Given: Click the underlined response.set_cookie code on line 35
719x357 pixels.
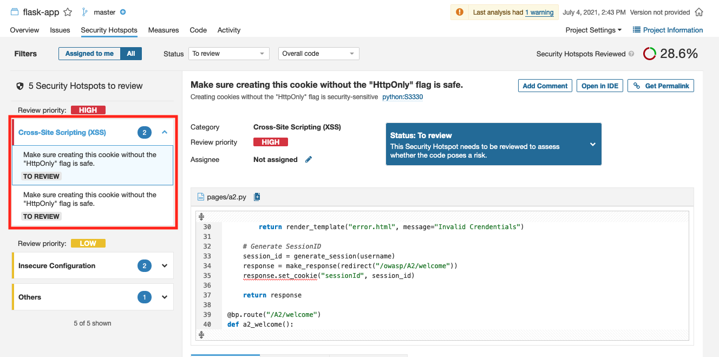Looking at the screenshot, I should tap(279, 276).
